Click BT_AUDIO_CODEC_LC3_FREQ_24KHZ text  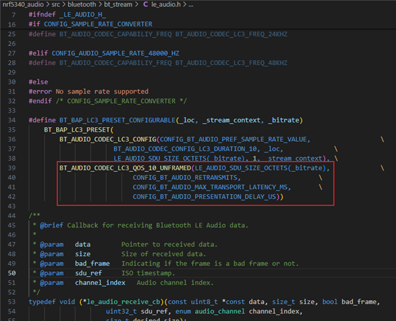(x=231, y=34)
